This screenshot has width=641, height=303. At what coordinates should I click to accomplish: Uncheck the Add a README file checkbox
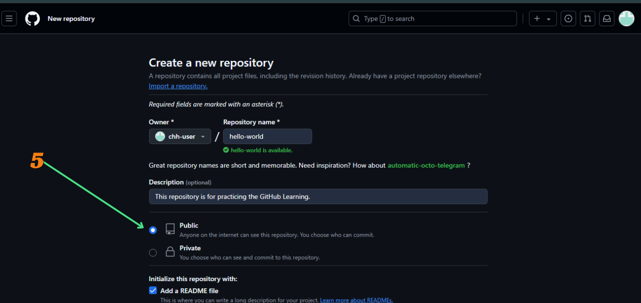[x=153, y=291]
